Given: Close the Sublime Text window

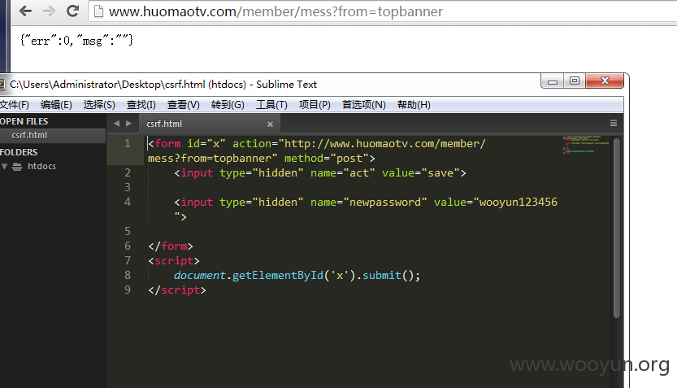Looking at the screenshot, I should click(605, 81).
